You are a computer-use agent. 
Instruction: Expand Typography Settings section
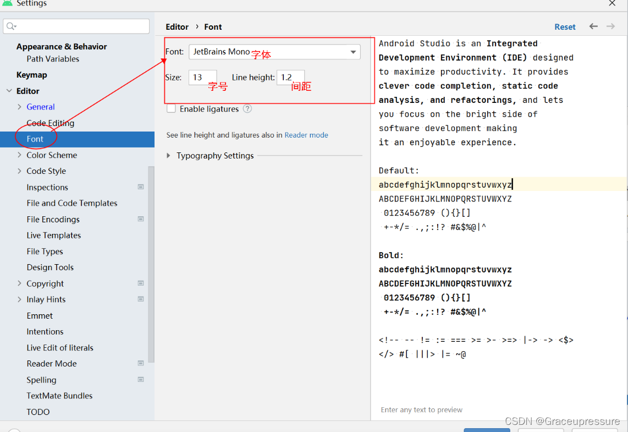pos(168,156)
